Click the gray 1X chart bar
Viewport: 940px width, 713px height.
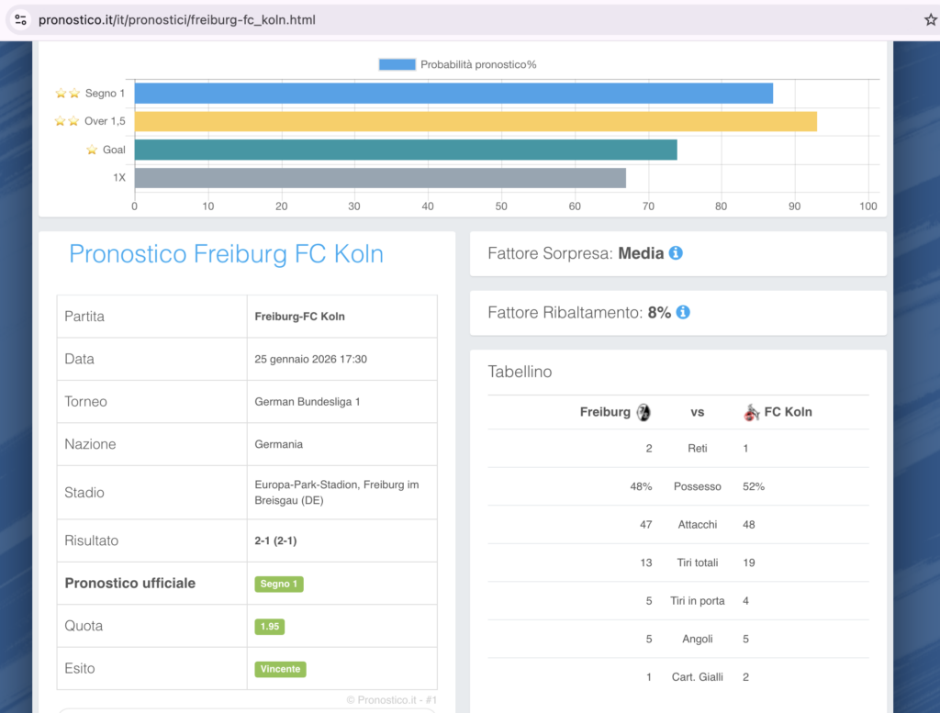(x=380, y=178)
